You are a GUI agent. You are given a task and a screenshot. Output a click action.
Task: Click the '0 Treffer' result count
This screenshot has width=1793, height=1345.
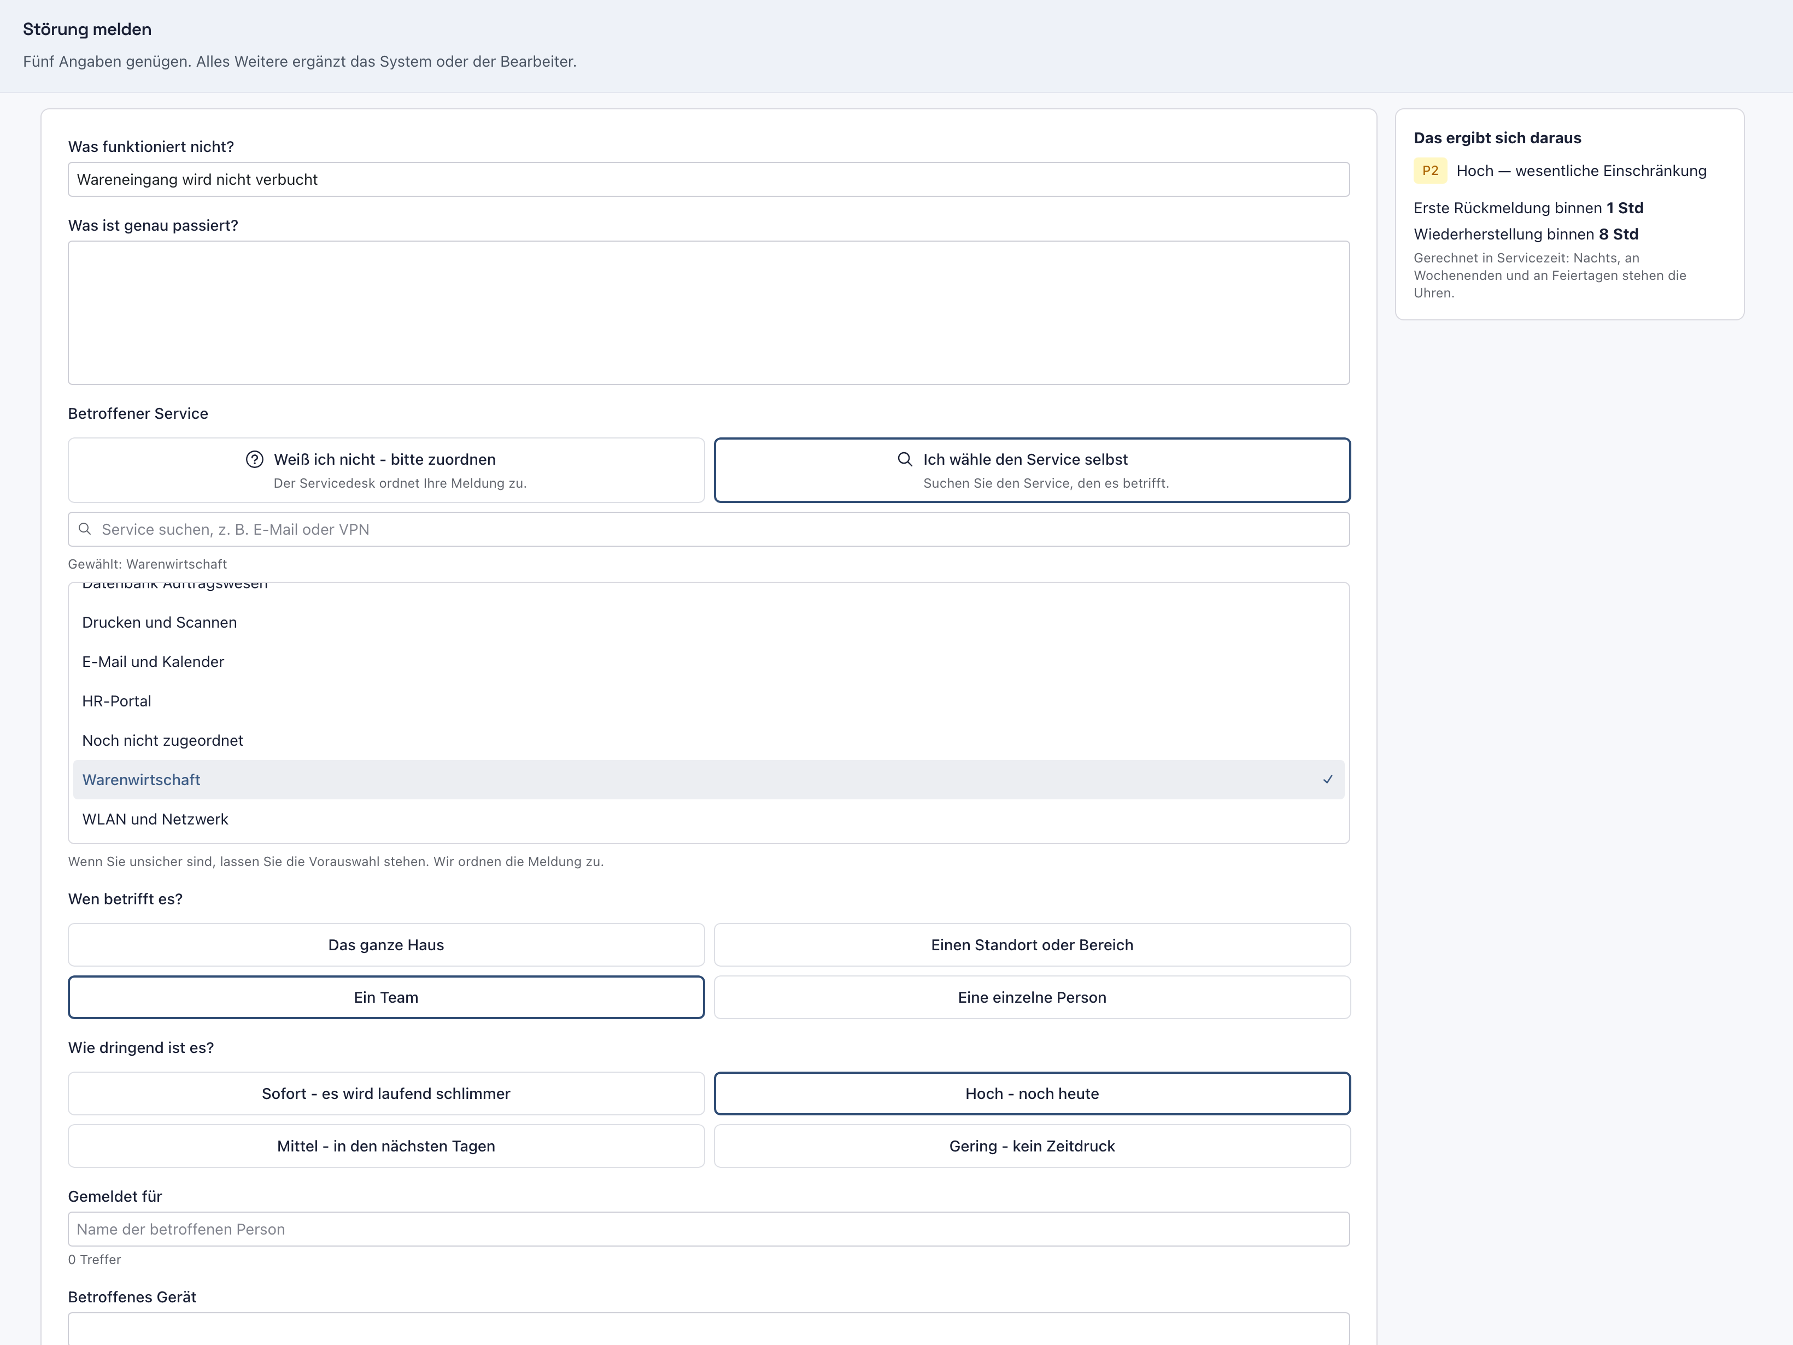click(94, 1260)
